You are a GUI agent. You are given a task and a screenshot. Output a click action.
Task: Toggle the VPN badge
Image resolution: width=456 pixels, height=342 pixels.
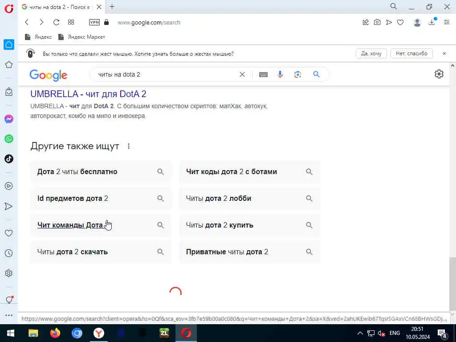94,22
